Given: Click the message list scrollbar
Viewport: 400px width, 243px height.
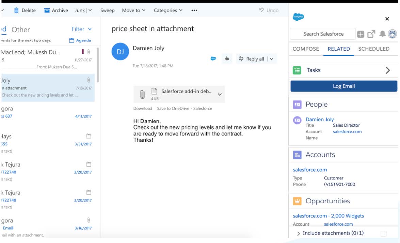Looking at the screenshot, I should point(98,65).
